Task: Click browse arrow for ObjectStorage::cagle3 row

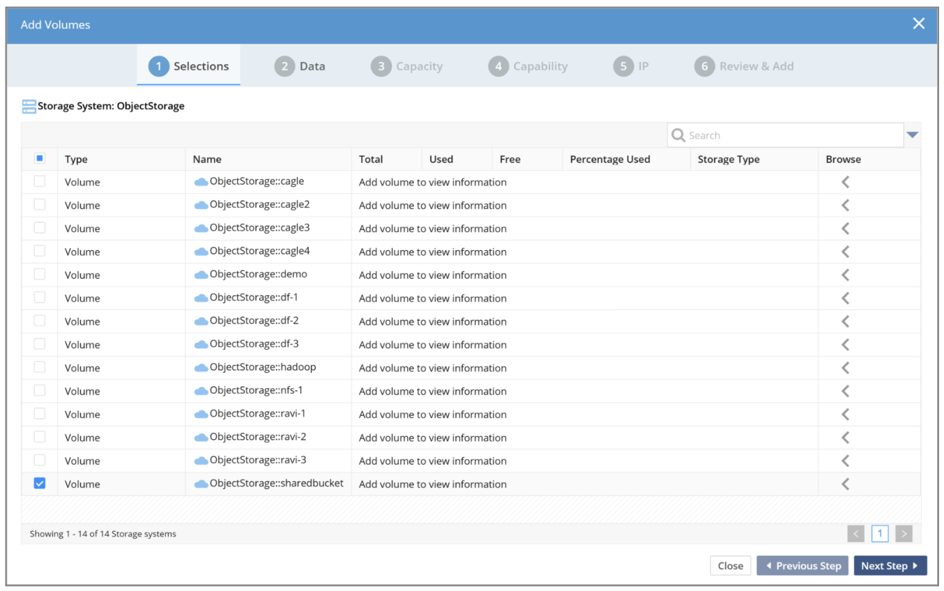Action: click(x=845, y=229)
